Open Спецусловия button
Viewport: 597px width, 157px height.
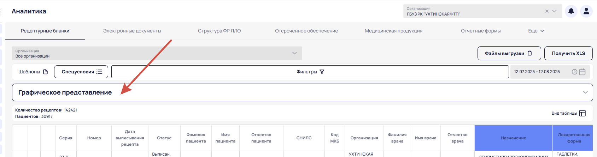81,72
